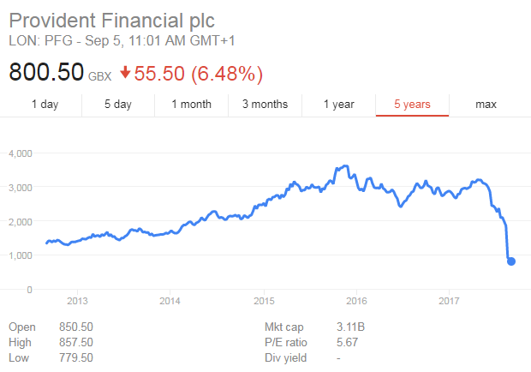Select the 1 day range tab
531x372 pixels.
click(x=45, y=105)
